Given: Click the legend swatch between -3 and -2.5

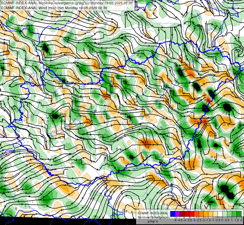Looking at the screenshot, I should click(x=196, y=214).
